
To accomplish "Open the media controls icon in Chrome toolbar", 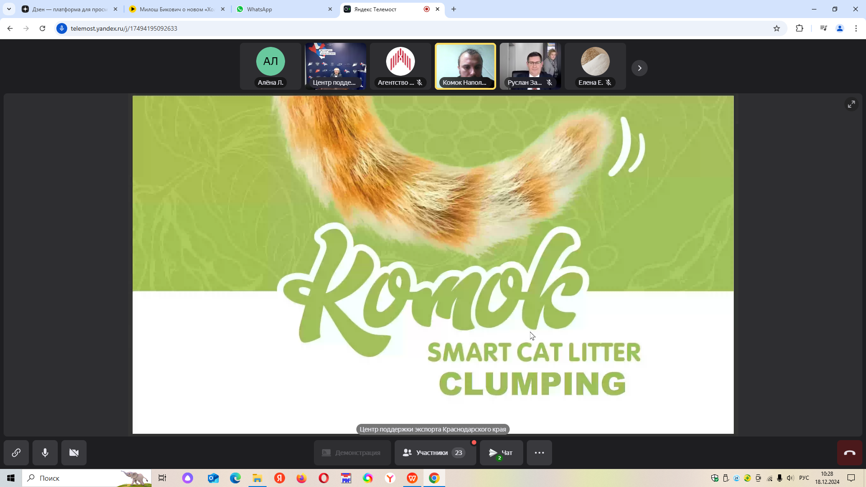I will coord(824,28).
